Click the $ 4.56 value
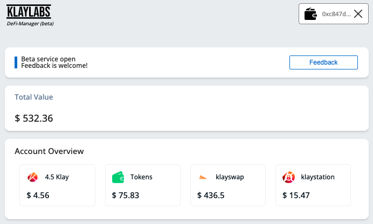The image size is (373, 224). coord(38,195)
